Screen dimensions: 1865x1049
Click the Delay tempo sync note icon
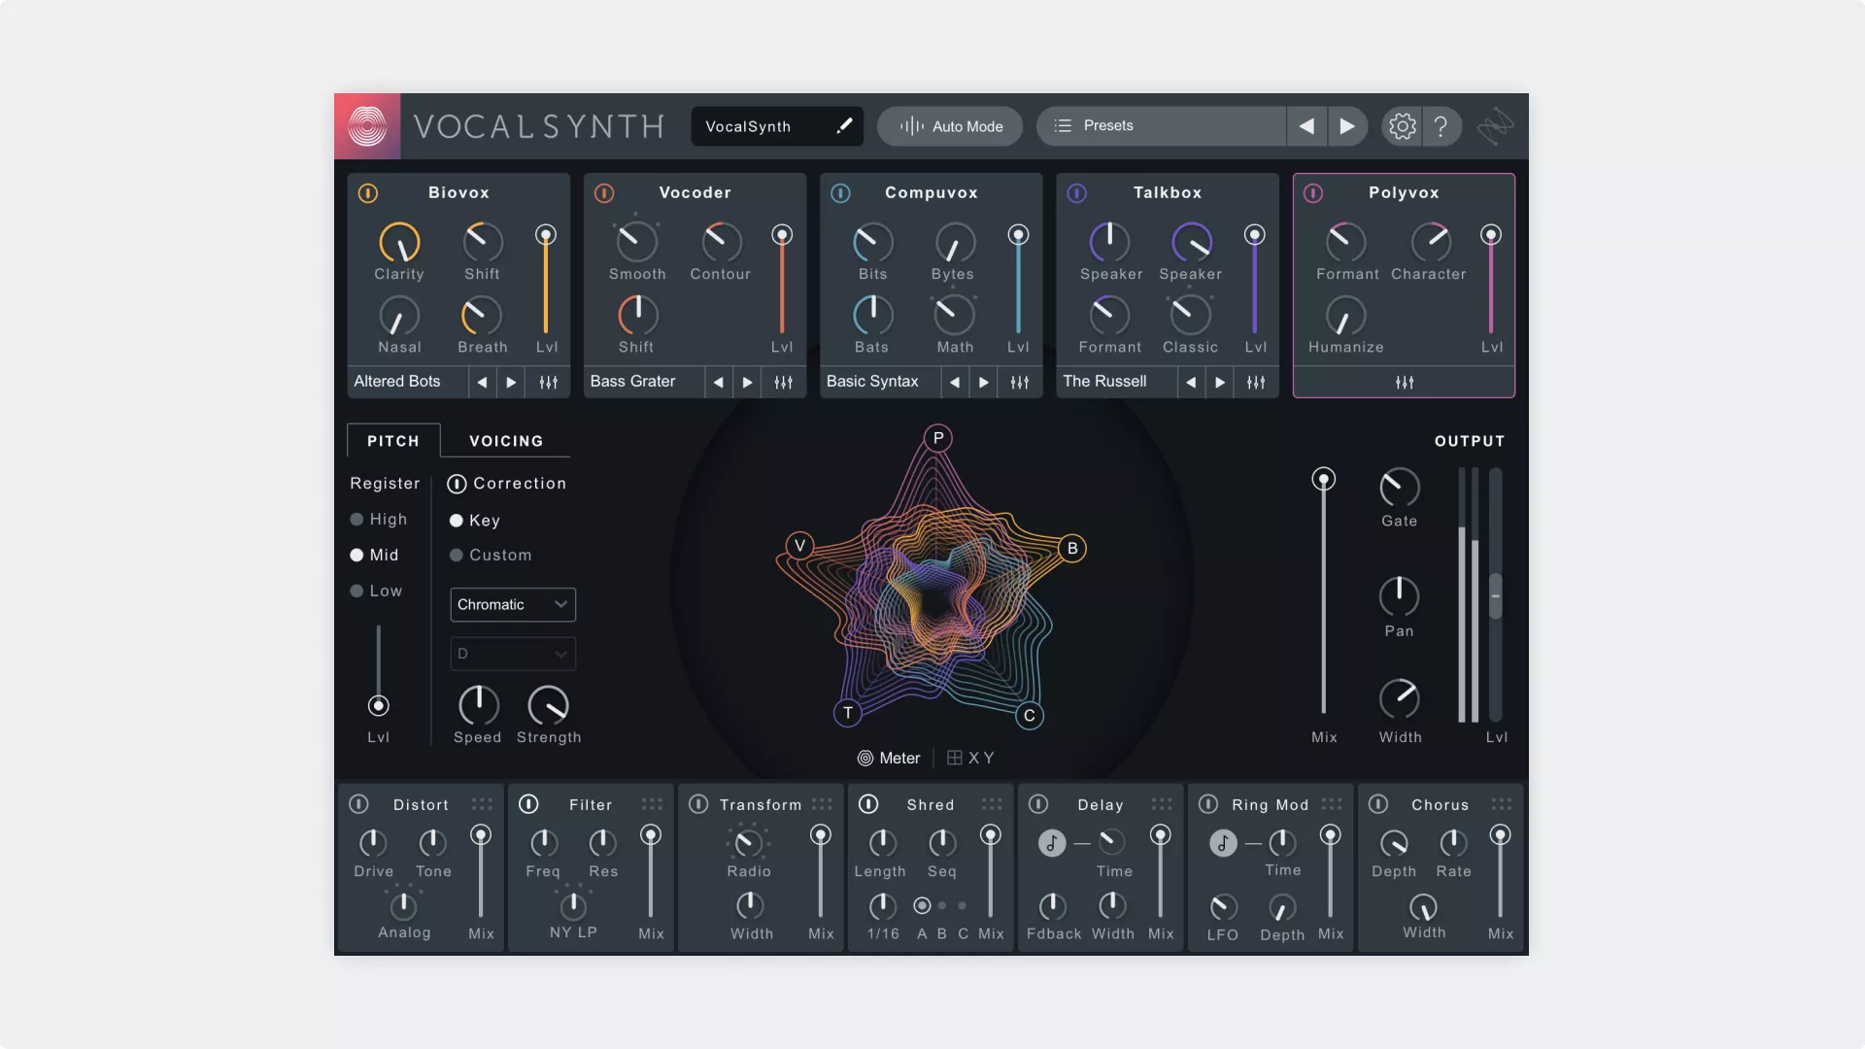coord(1052,843)
